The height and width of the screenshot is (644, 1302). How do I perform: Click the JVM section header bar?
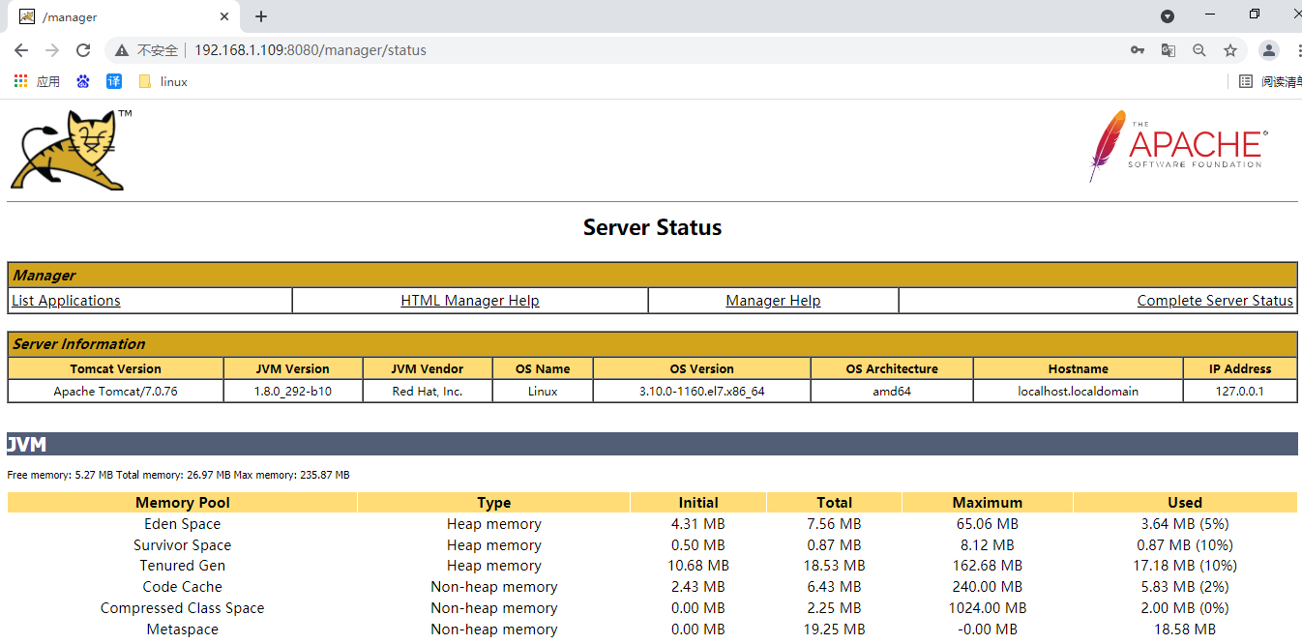click(652, 444)
